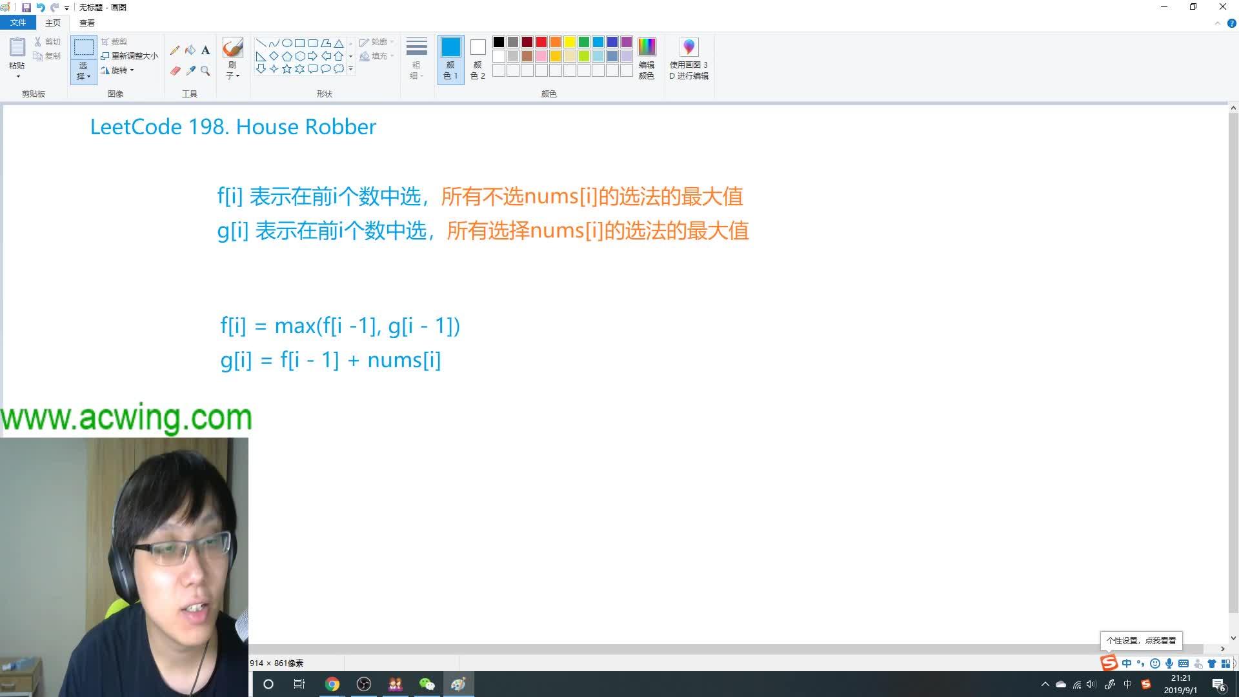Open the File (文件) menu
Image resolution: width=1239 pixels, height=697 pixels.
[18, 23]
